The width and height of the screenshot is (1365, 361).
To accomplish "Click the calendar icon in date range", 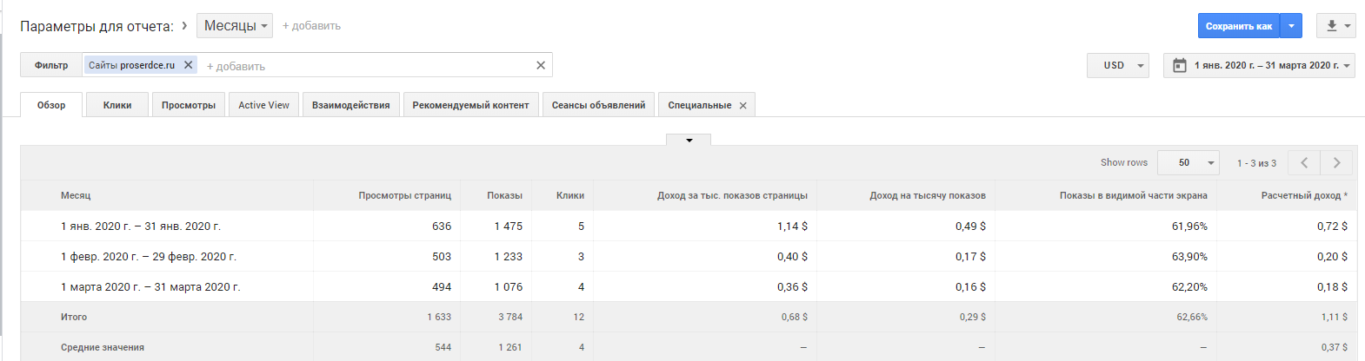I will [x=1180, y=65].
